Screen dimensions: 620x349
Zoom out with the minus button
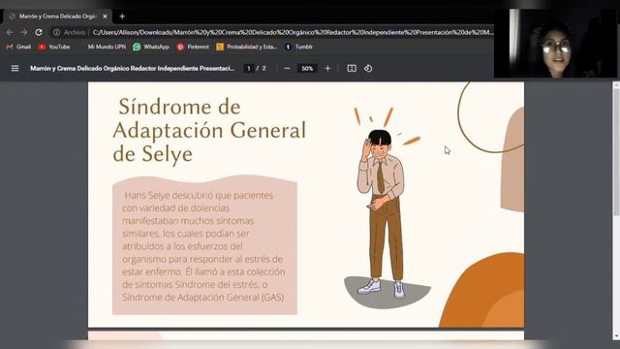[x=288, y=69]
